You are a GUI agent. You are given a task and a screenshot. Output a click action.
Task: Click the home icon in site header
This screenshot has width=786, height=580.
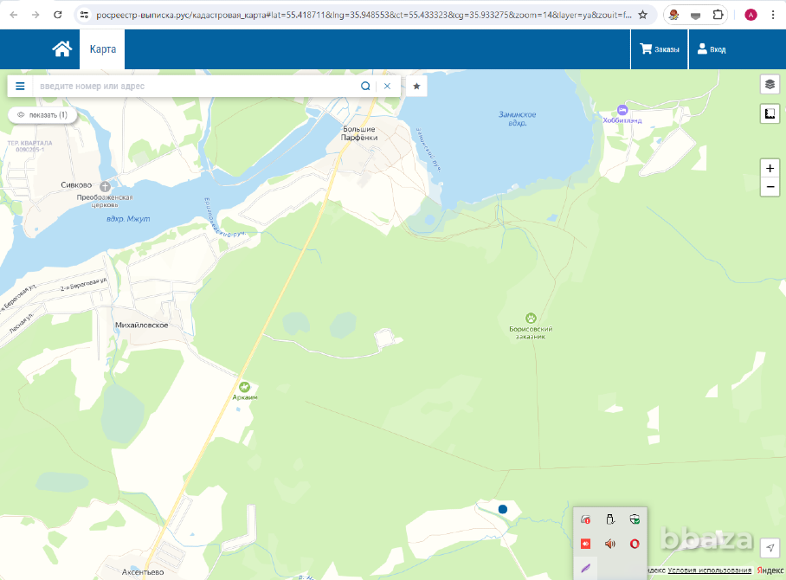point(61,49)
